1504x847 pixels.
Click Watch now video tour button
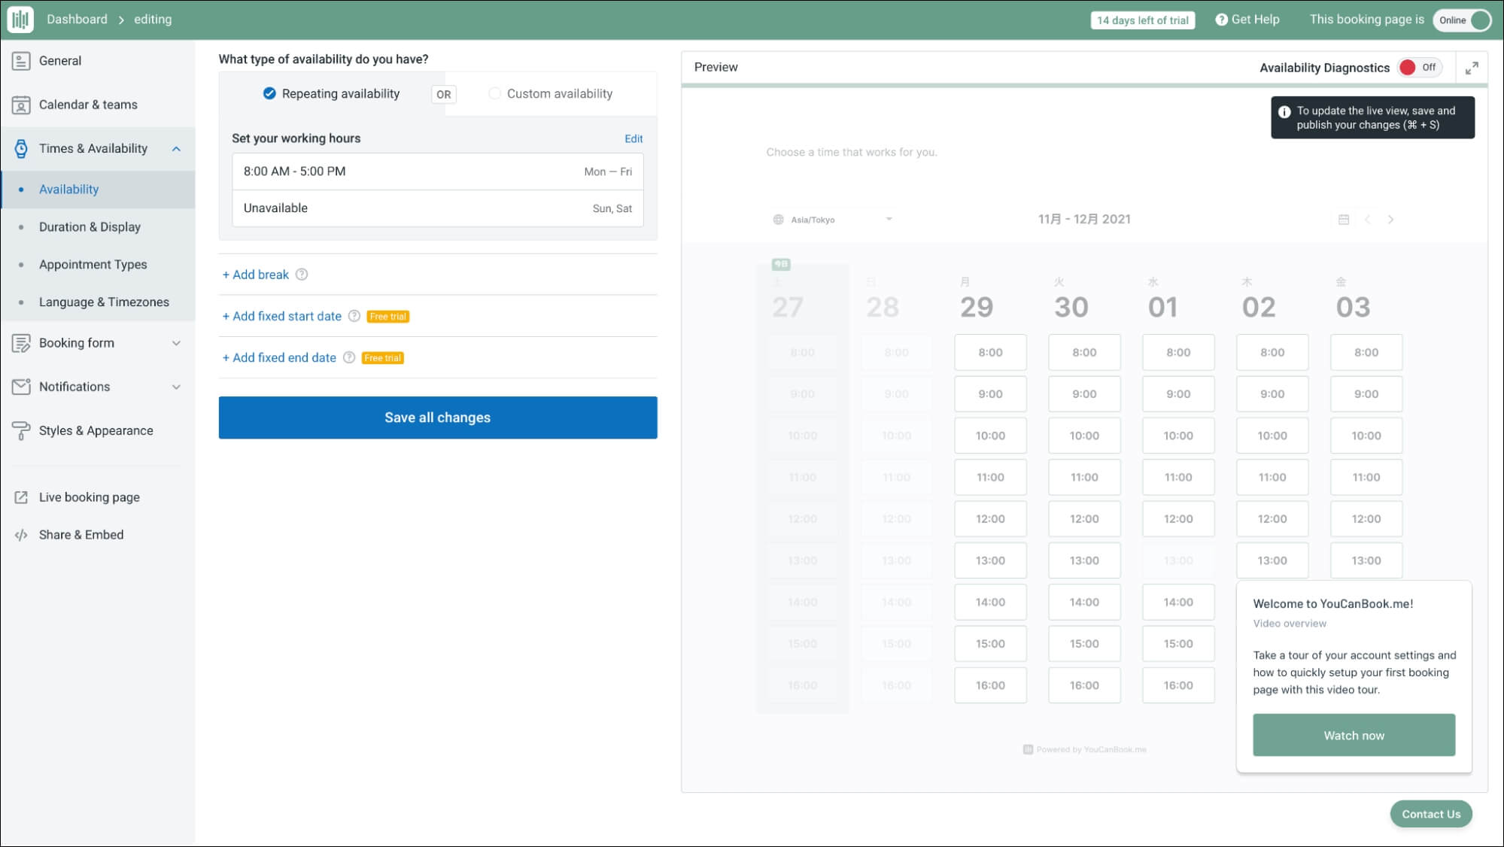[1353, 735]
